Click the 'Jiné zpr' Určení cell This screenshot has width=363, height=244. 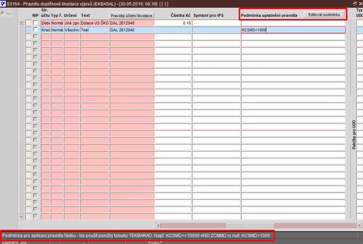[x=72, y=23]
